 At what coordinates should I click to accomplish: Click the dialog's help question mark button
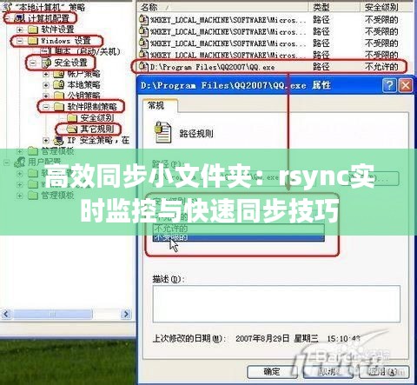tap(389, 86)
